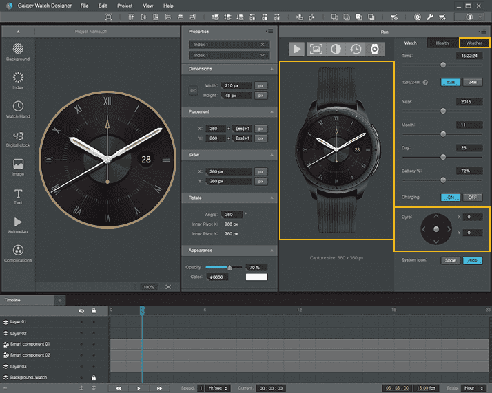
Task: Click the watch device icon in Run toolbar
Action: pyautogui.click(x=374, y=49)
